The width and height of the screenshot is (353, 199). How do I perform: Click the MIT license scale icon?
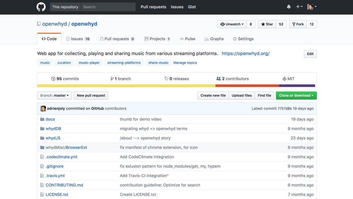(284, 78)
